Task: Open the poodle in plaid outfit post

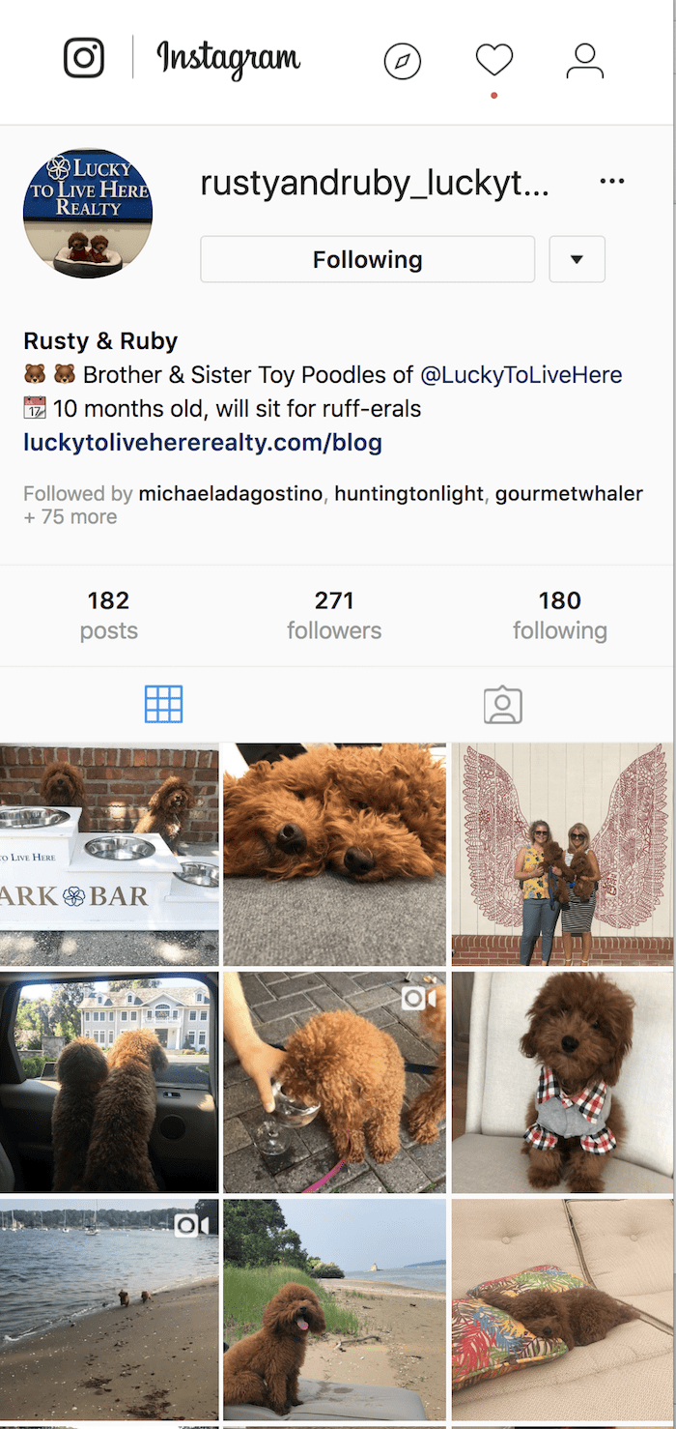Action: click(562, 1082)
